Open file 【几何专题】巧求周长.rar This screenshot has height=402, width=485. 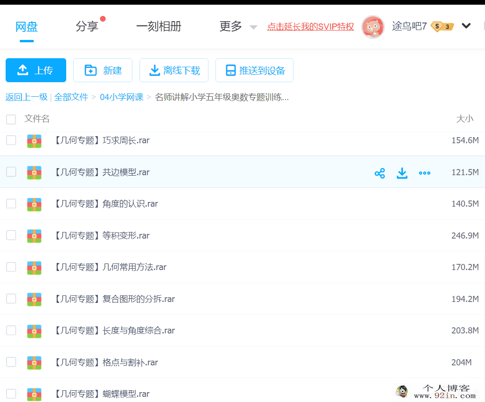[x=102, y=140]
